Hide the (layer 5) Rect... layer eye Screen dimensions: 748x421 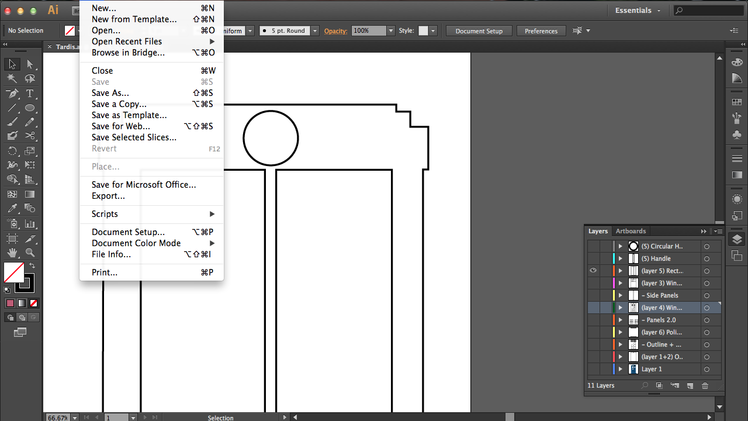tap(593, 271)
